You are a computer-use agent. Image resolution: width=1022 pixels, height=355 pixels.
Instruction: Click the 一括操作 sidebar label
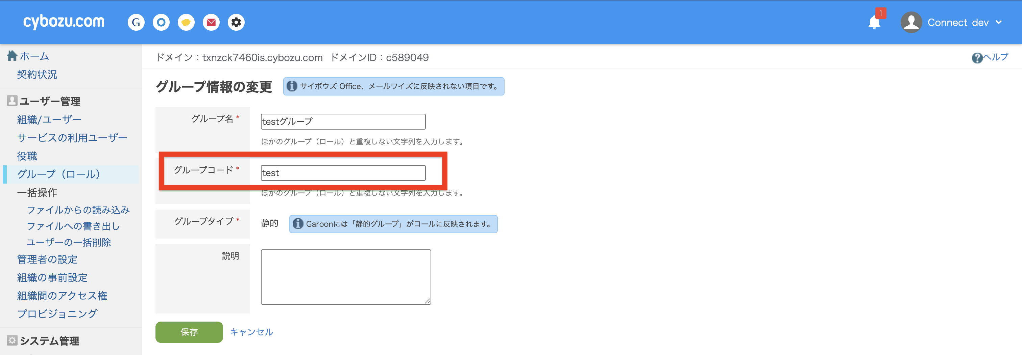coord(37,193)
